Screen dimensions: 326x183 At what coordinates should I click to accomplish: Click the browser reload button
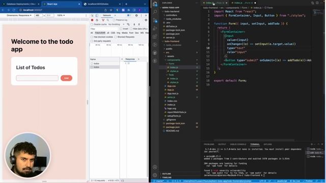click(14, 10)
